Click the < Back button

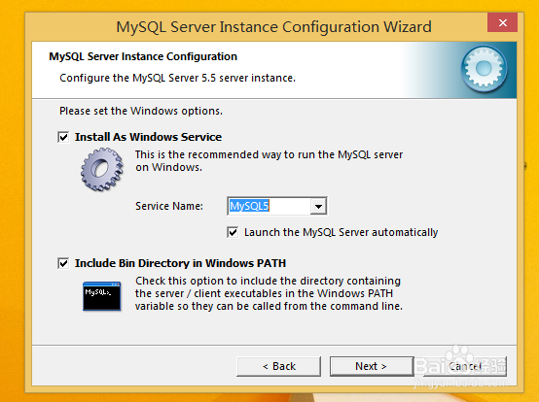279,366
